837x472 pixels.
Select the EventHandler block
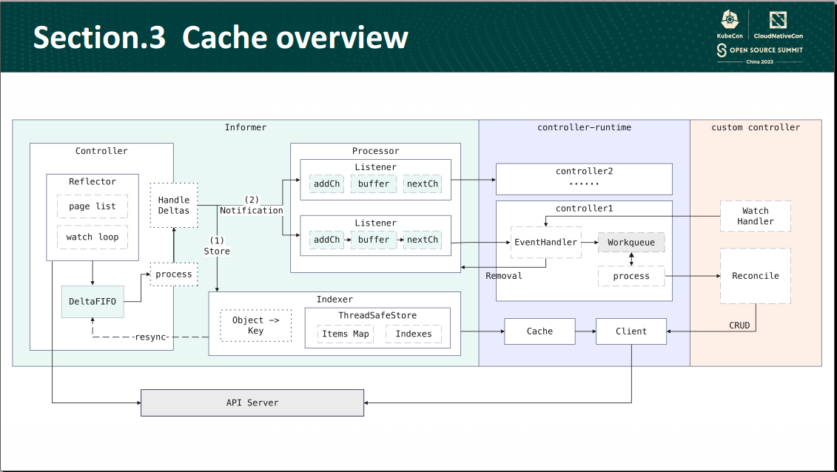(545, 242)
